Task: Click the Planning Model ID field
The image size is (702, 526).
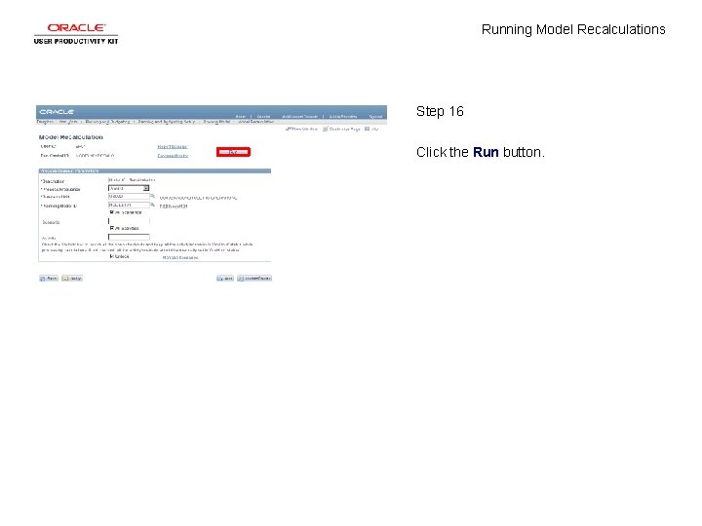Action: 129,206
